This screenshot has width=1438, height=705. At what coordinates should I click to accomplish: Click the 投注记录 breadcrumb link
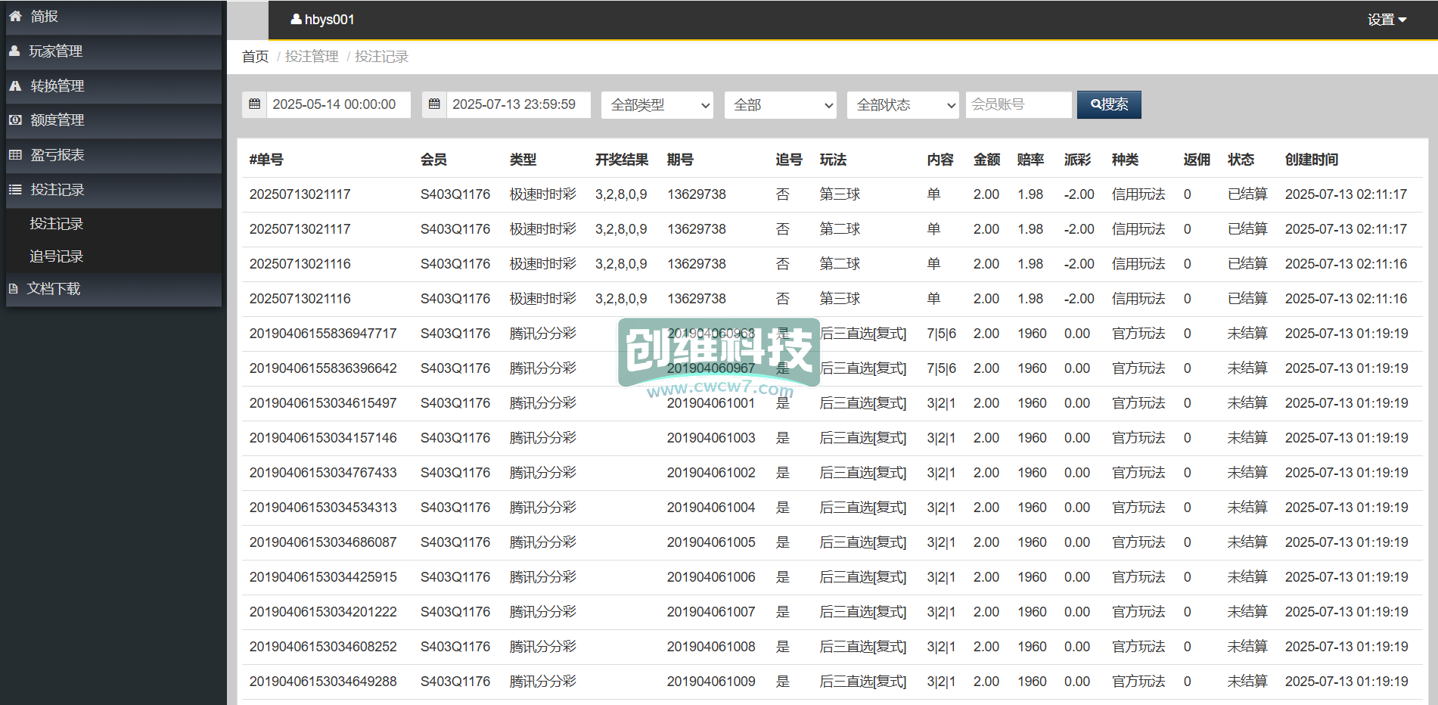381,57
